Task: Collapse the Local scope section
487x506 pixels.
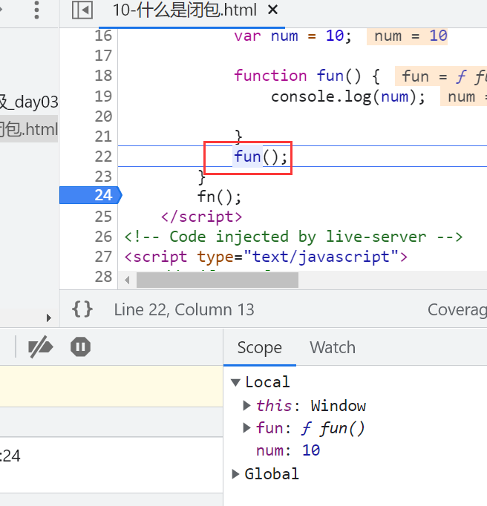Action: pyautogui.click(x=235, y=383)
